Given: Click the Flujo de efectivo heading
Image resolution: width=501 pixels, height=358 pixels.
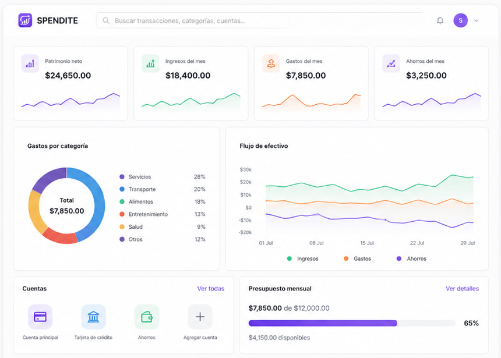Looking at the screenshot, I should pyautogui.click(x=263, y=146).
